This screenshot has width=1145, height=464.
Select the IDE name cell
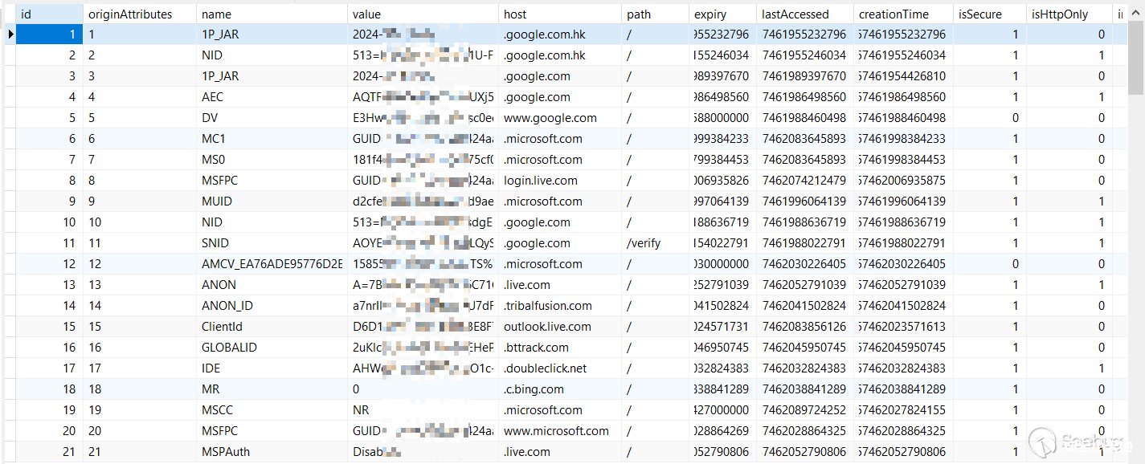click(x=272, y=368)
